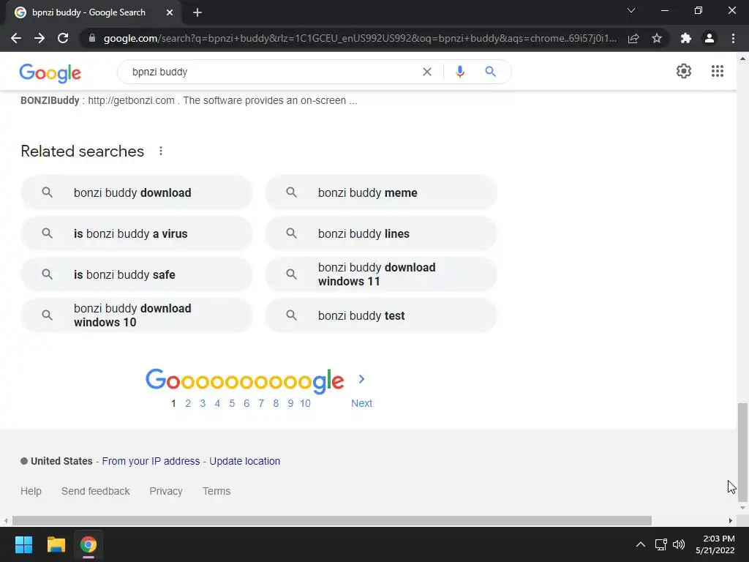Click the horizontal scrollbar thumb
This screenshot has height=562, width=749.
pos(332,520)
